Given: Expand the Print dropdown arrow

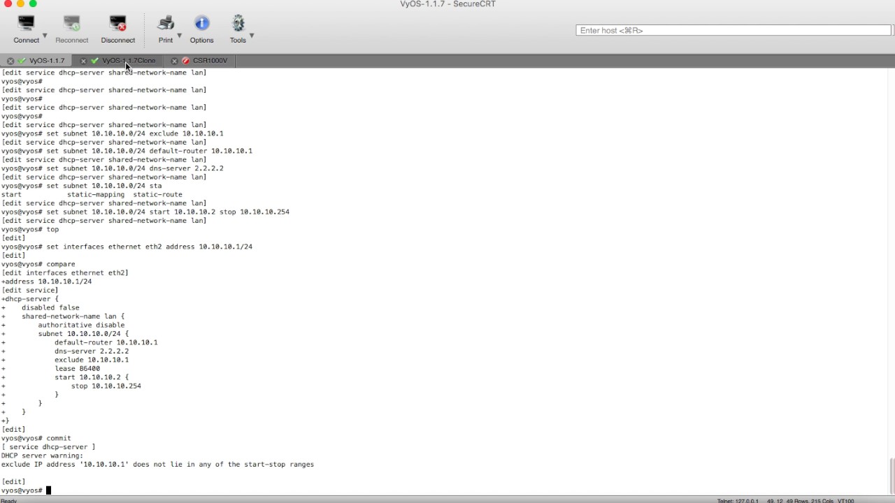Looking at the screenshot, I should coord(179,36).
